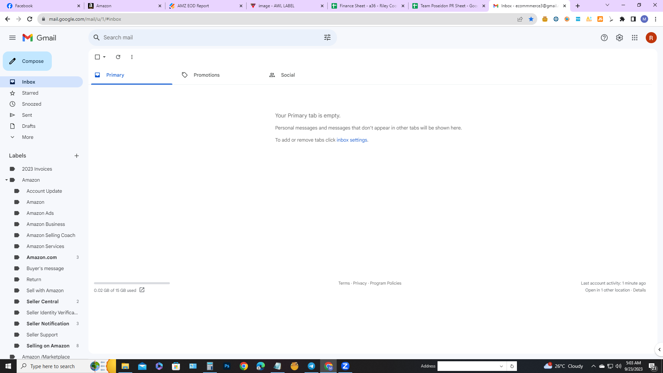Switch to the AMZ EOD Report browser tab
Viewport: 663px width, 373px height.
(x=206, y=6)
